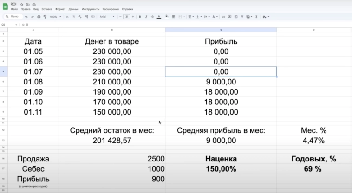Click the functions sigma icon

point(256,17)
